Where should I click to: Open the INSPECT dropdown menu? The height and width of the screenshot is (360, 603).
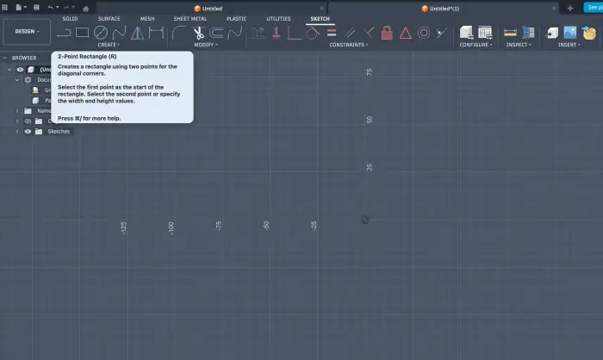tap(519, 45)
